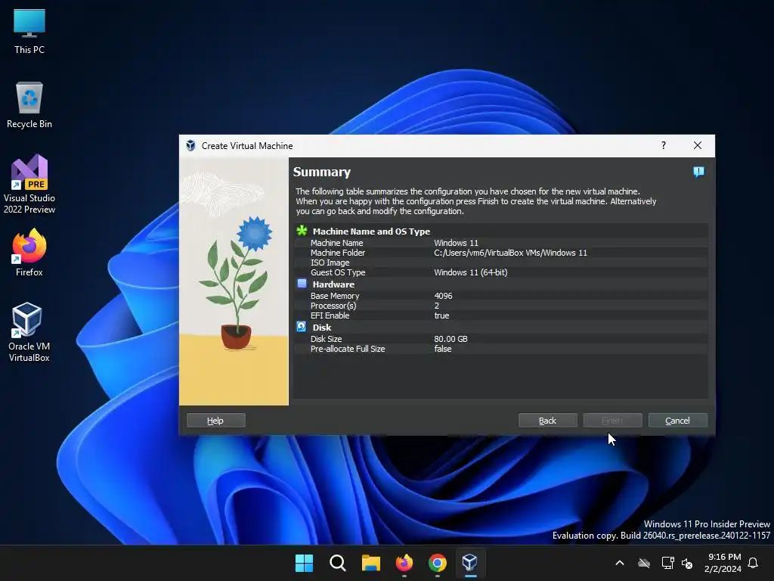Open the notification bell
Image resolution: width=774 pixels, height=581 pixels.
point(753,563)
